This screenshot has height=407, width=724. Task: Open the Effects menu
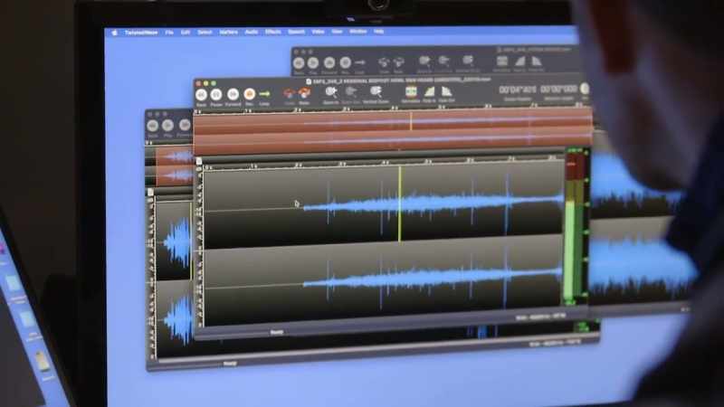click(x=273, y=32)
